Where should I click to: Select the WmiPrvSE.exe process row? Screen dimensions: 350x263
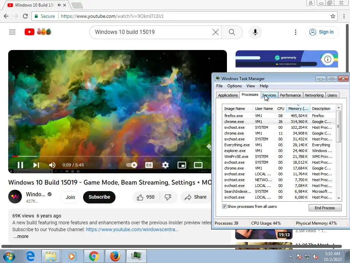tap(279, 156)
